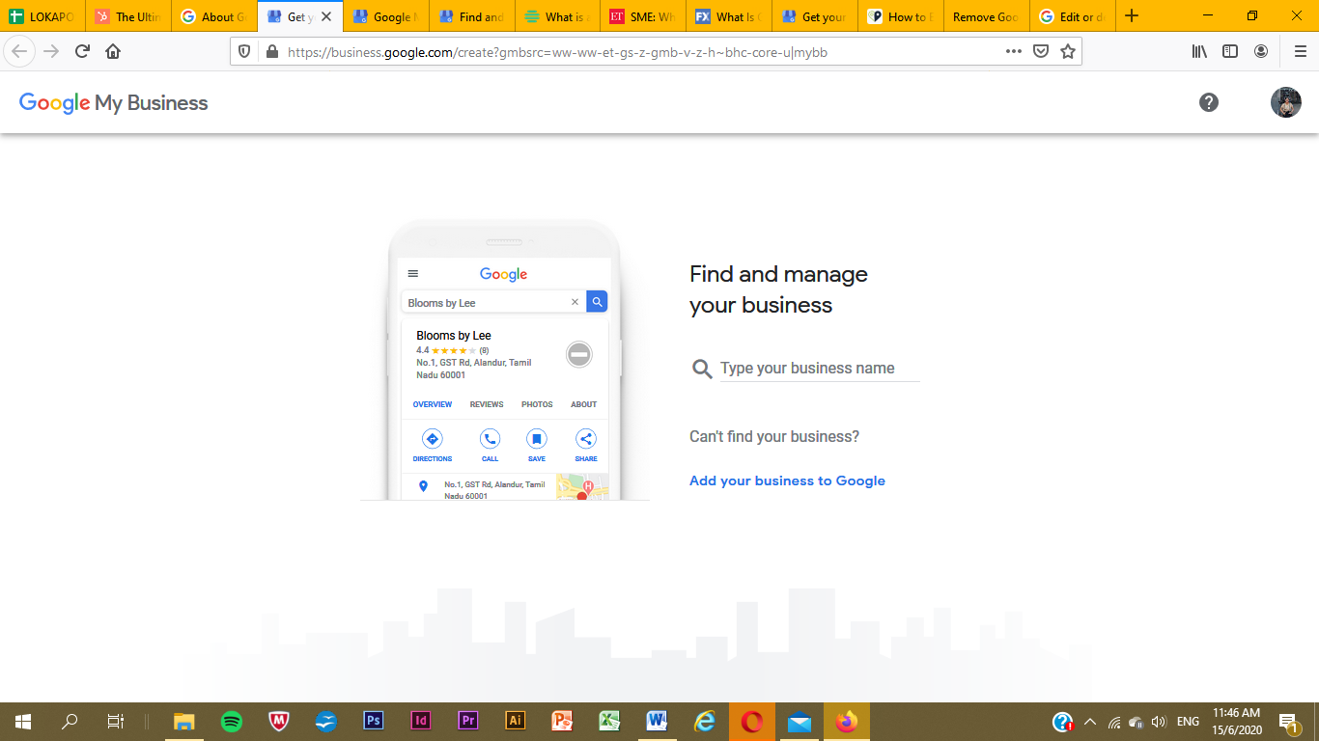Open McAfee from the taskbar
The height and width of the screenshot is (741, 1319).
pos(279,722)
